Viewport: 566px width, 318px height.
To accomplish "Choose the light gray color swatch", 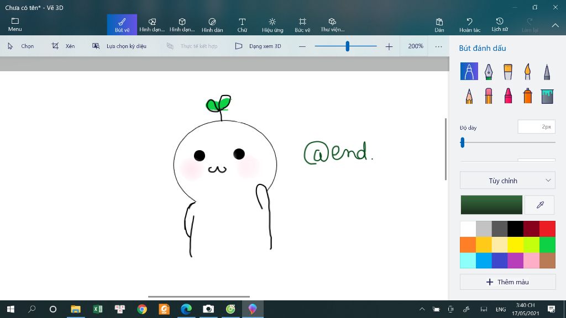I will coord(484,229).
